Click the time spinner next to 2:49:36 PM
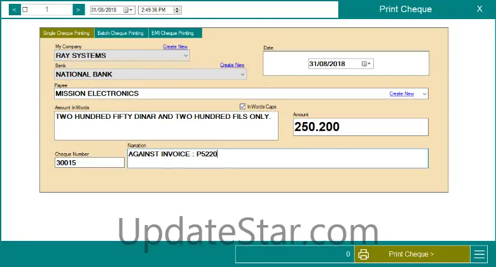496x267 pixels. (177, 10)
